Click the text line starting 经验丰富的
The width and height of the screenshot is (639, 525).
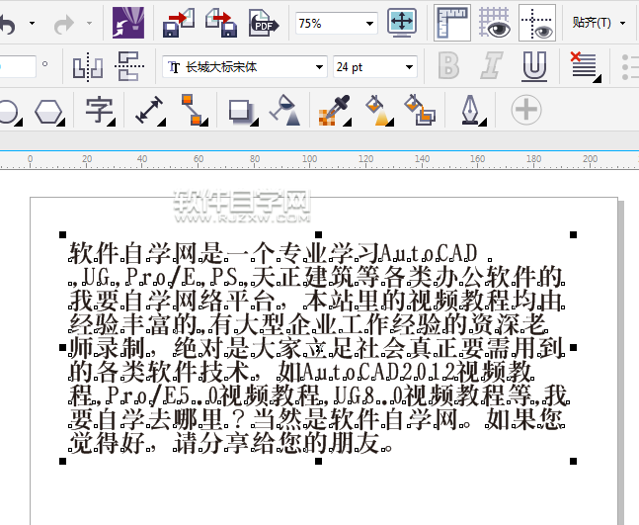308,324
